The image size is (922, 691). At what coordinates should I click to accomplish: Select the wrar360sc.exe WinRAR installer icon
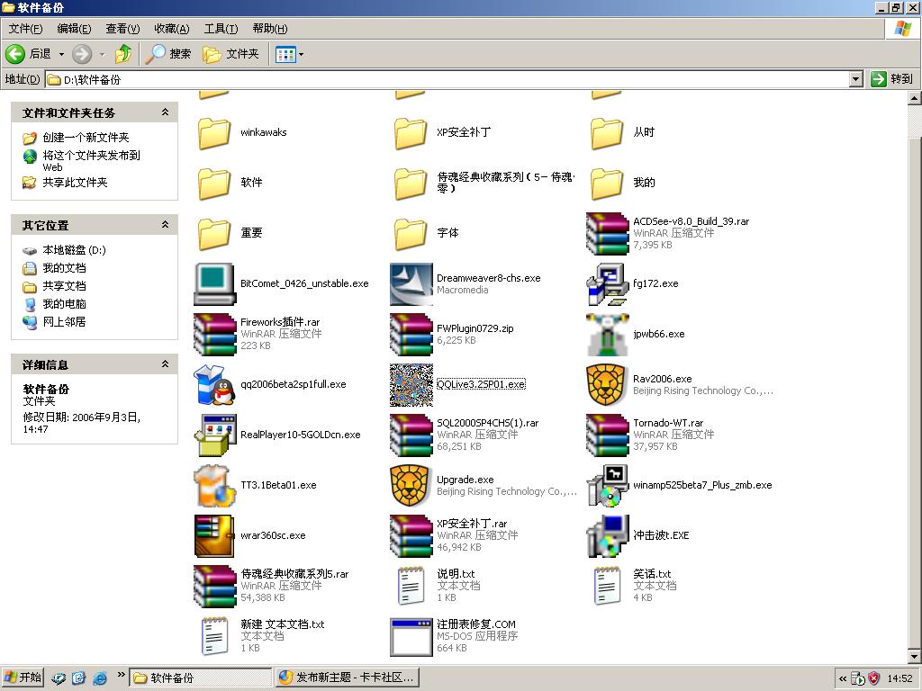[x=214, y=535]
